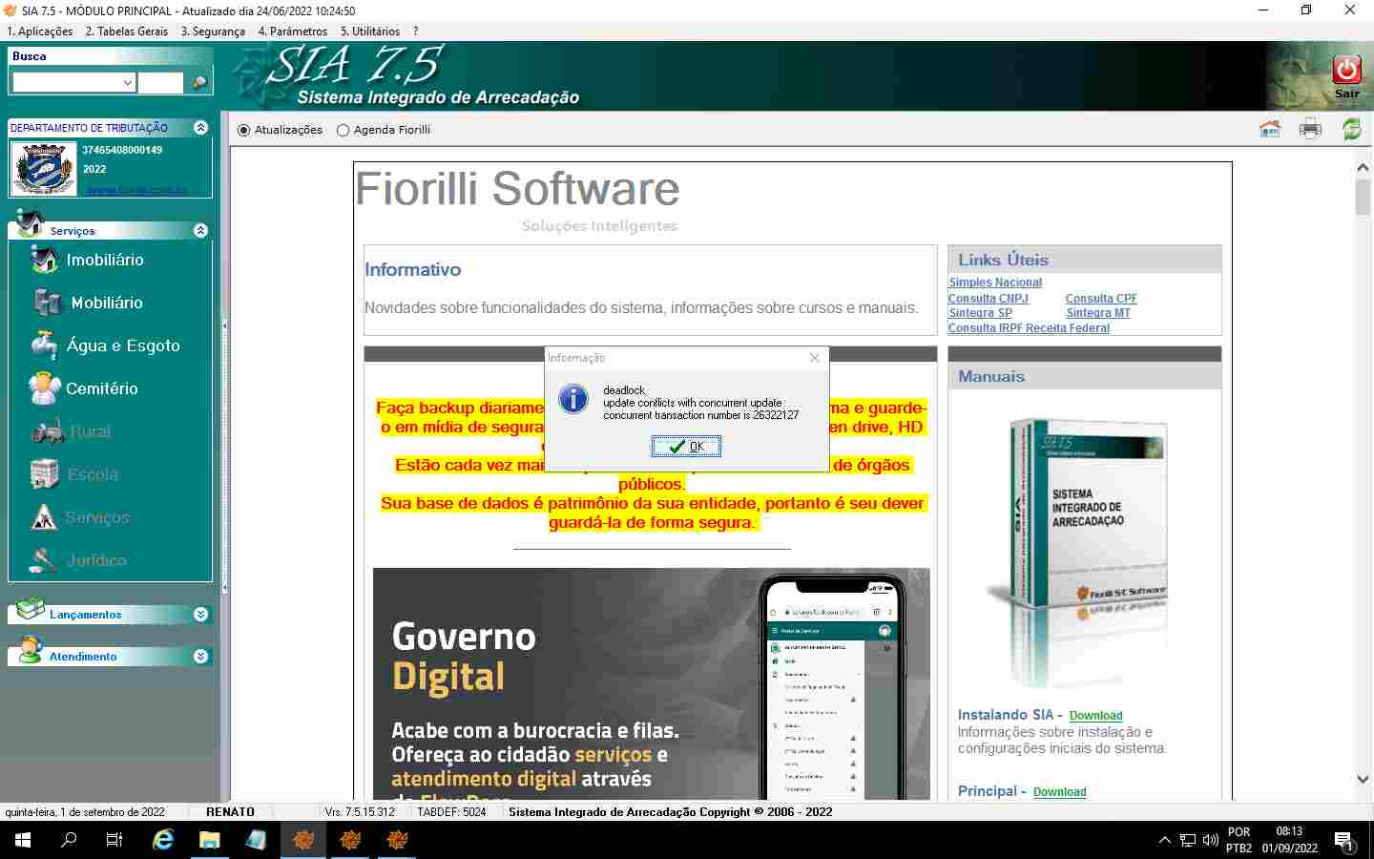This screenshot has height=859, width=1374.
Task: Open the 4. Parâmetros menu
Action: point(292,31)
